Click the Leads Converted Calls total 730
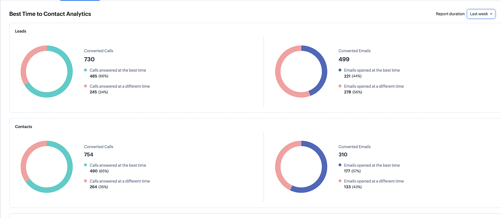Screen dimensions: 501x218 (89, 59)
